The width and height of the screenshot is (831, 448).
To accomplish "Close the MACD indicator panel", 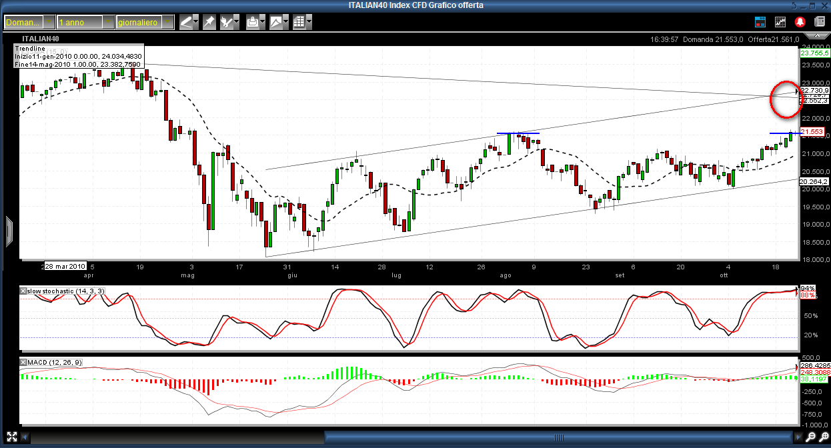I will coord(23,362).
